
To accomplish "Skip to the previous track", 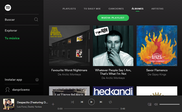I will (82, 102).
